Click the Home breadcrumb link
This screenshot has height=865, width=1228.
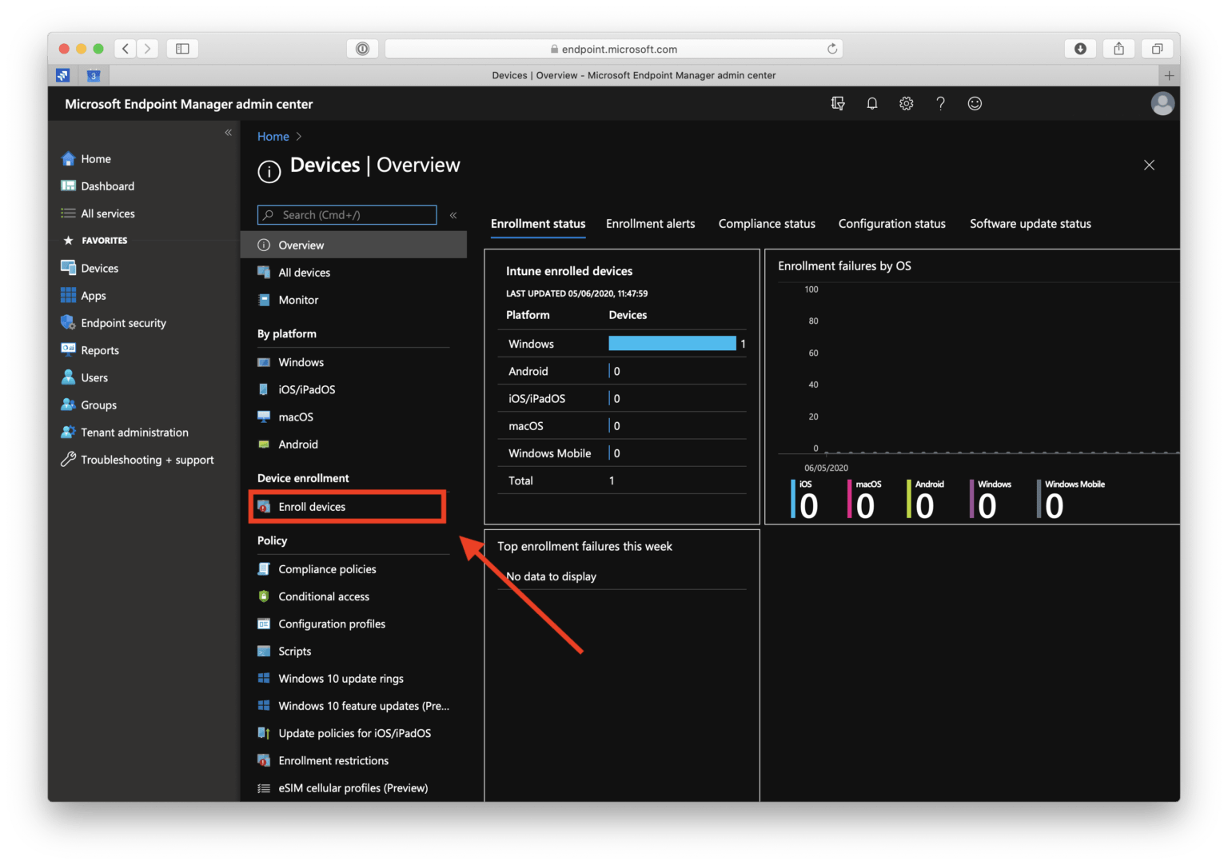273,137
